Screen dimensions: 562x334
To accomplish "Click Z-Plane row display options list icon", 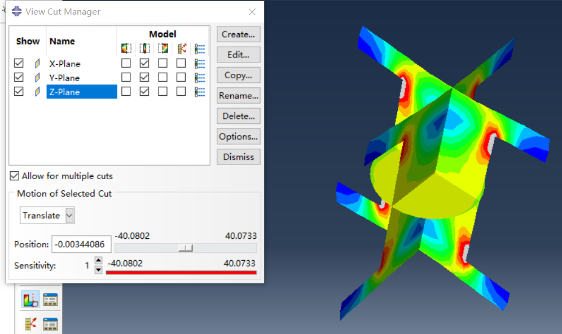I will (199, 92).
